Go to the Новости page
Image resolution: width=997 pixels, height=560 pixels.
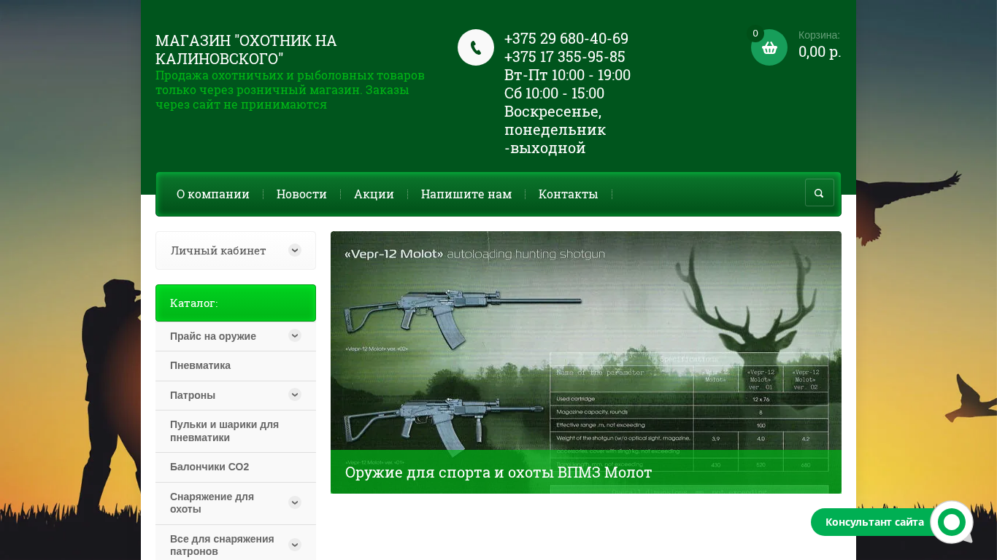point(301,194)
